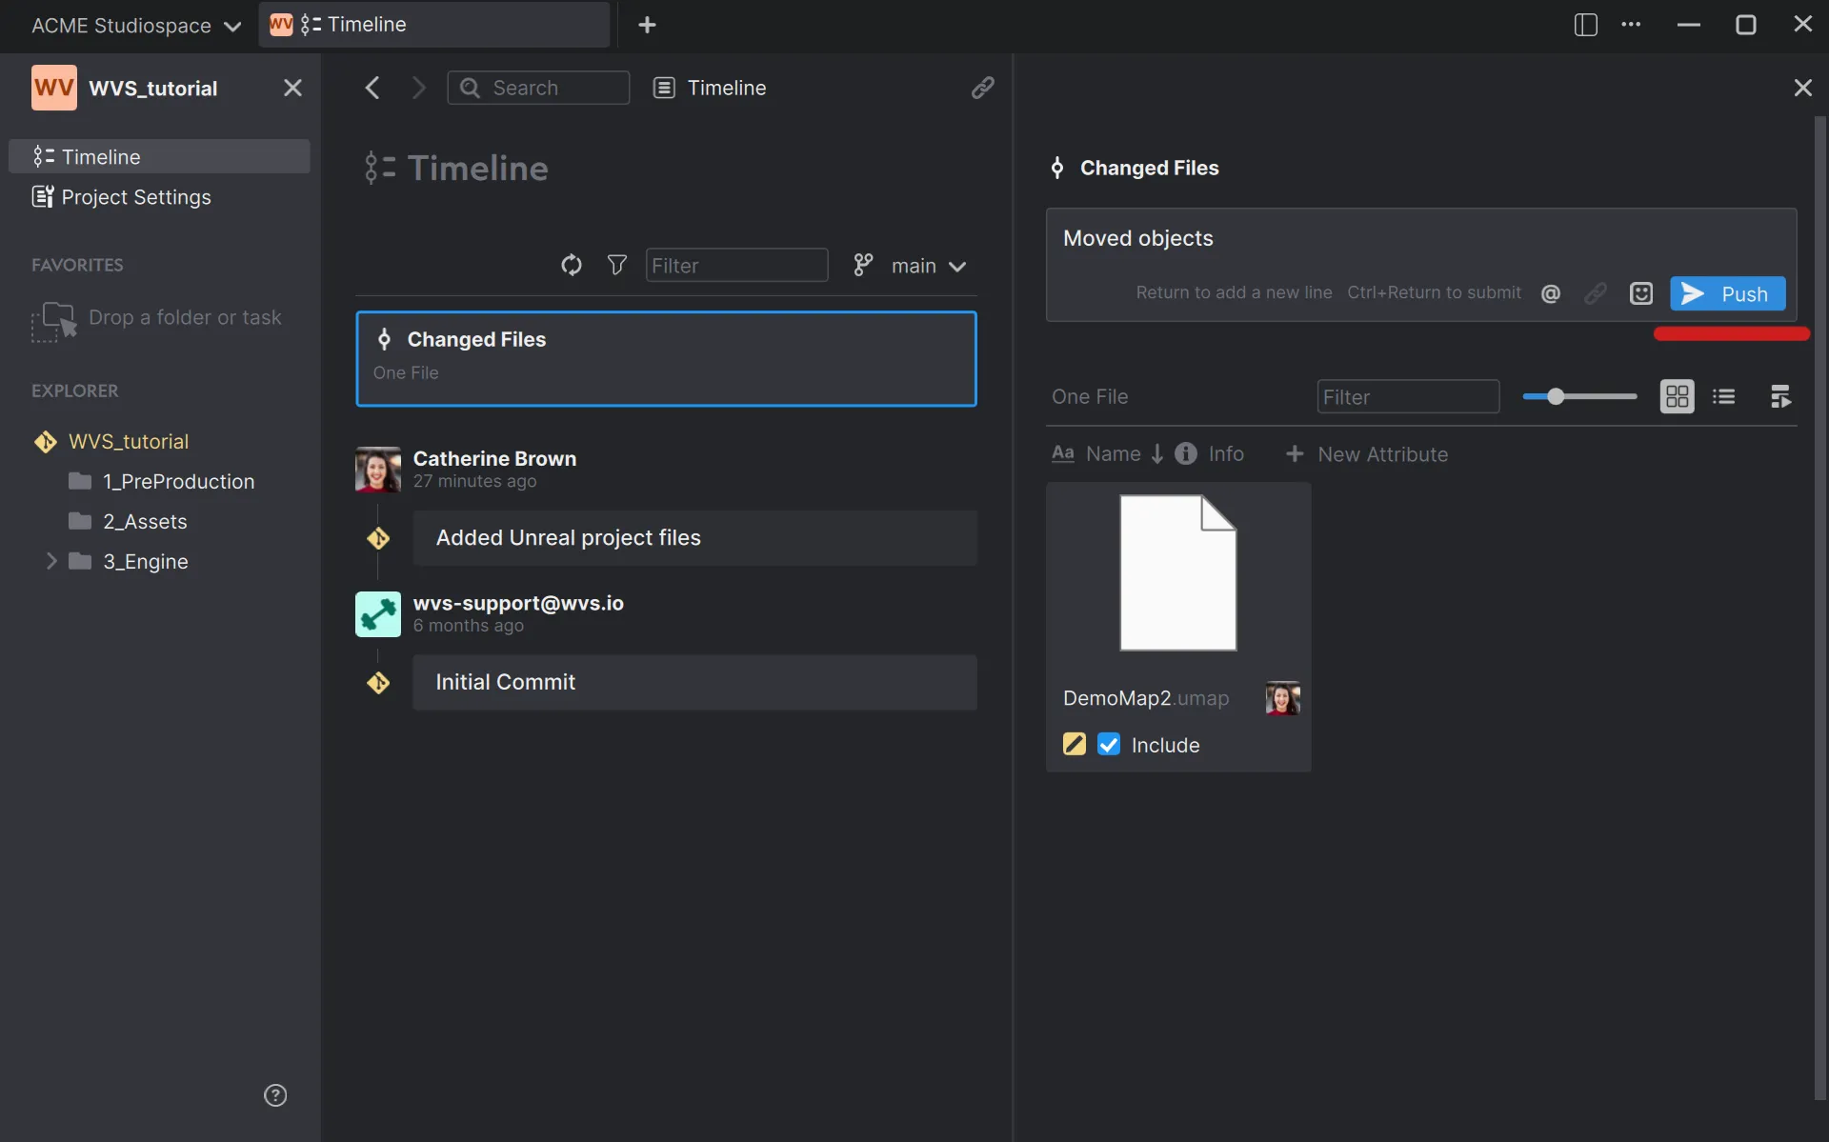Open the emoji picker icon
This screenshot has width=1829, height=1142.
pos(1640,293)
